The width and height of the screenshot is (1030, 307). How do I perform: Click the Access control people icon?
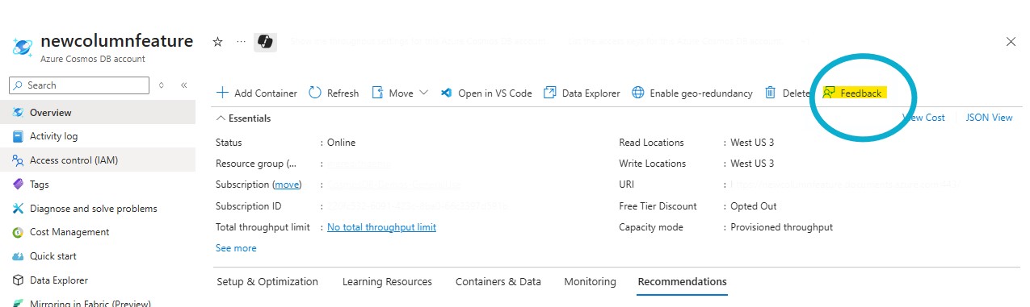click(18, 160)
